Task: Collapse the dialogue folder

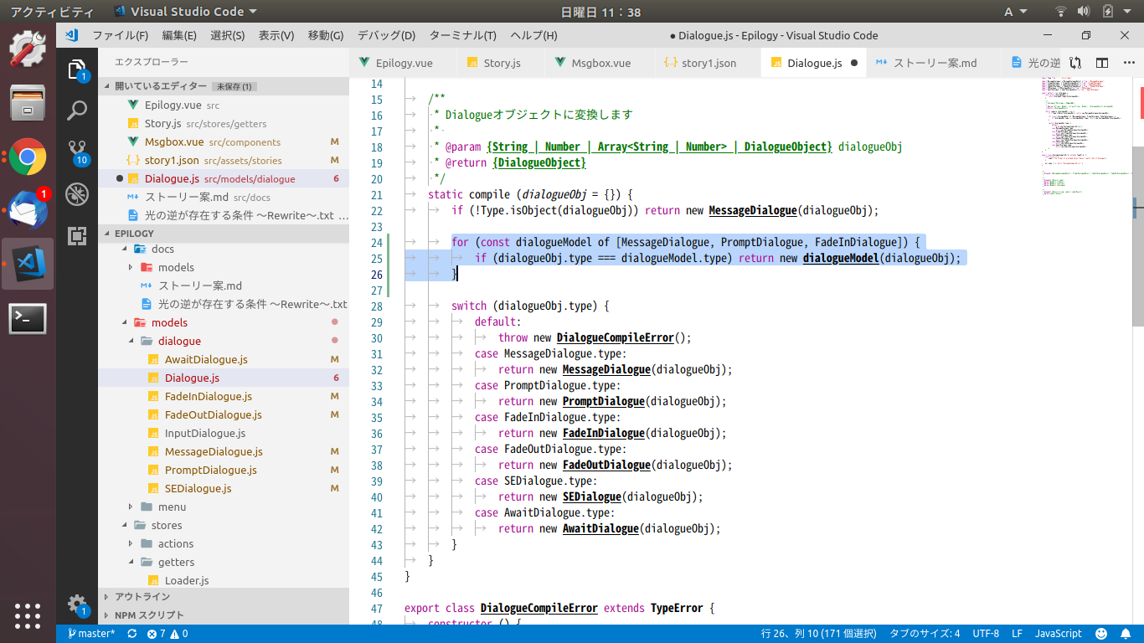Action: point(179,341)
